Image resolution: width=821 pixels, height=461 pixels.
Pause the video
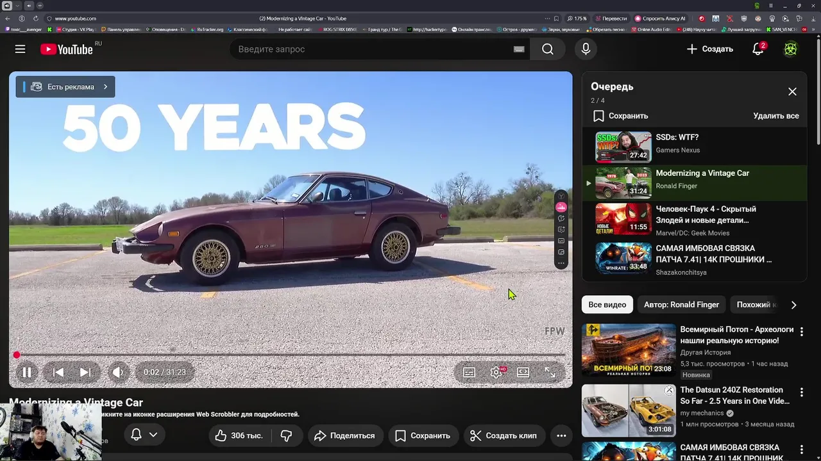point(27,372)
